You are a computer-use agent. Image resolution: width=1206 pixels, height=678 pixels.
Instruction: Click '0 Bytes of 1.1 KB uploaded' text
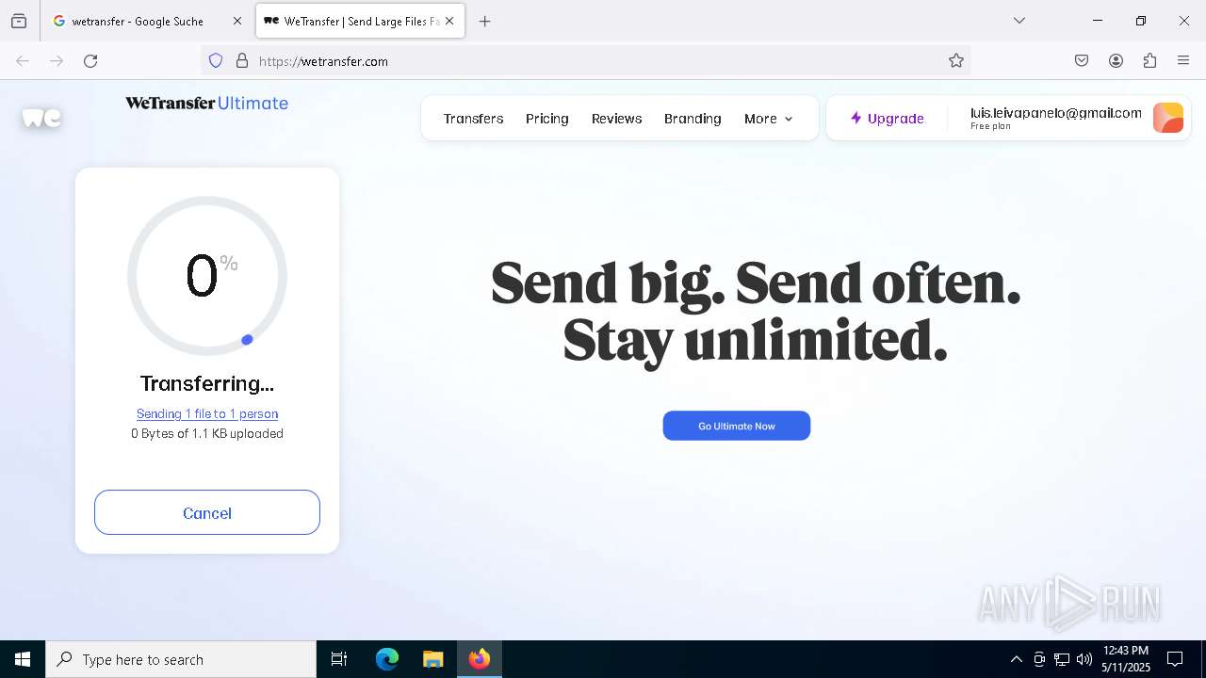[x=207, y=433]
